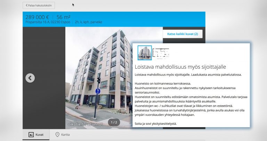This screenshot has width=267, height=141.
Task: Click the 56 m² area figure
Action: pos(64,17)
